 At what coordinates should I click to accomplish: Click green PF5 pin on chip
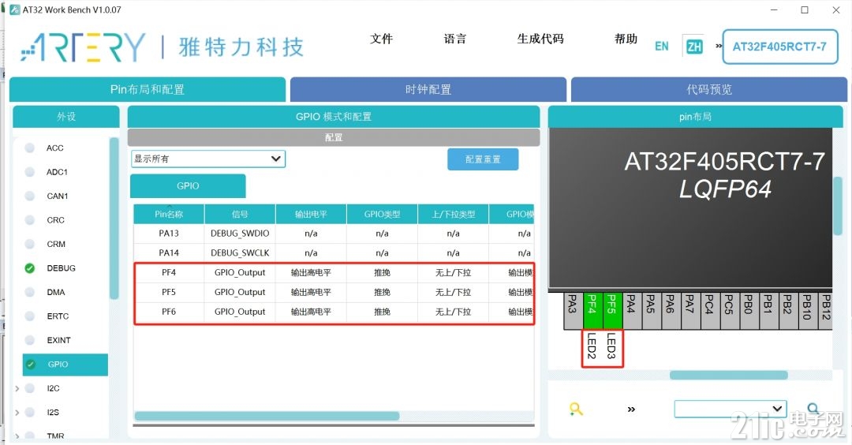[x=612, y=311]
